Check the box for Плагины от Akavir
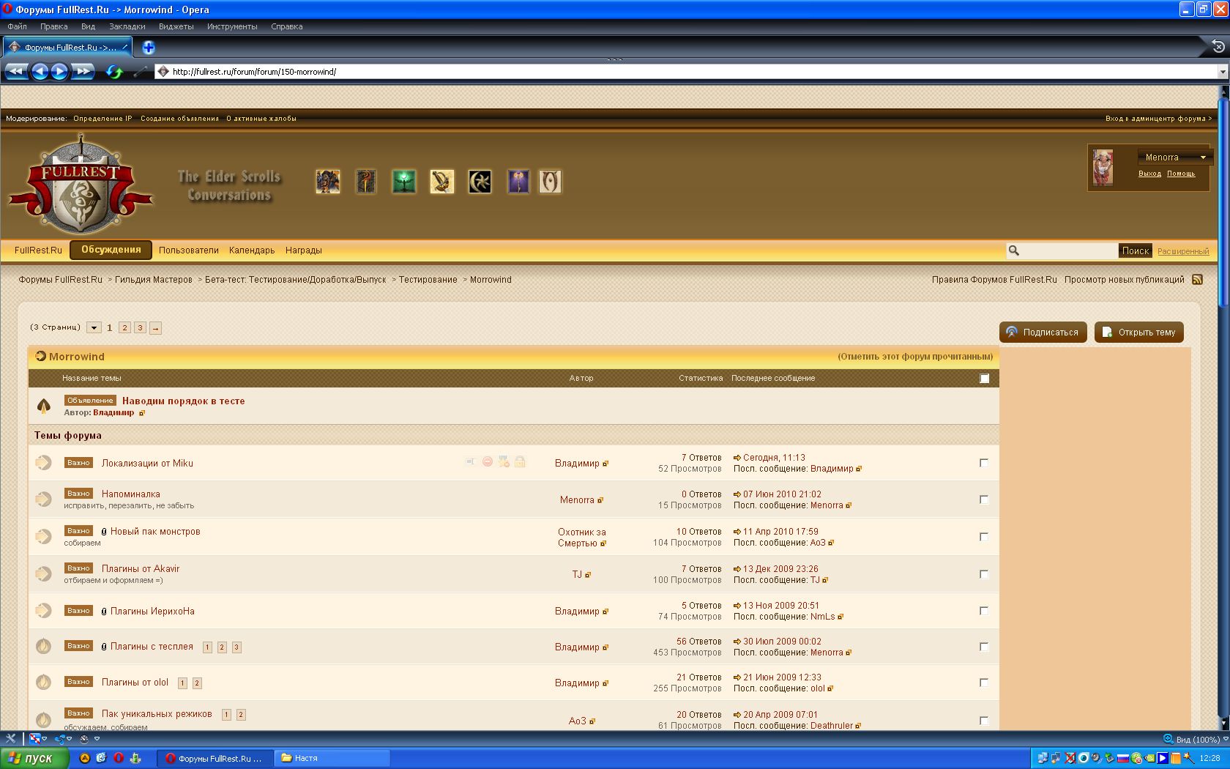Viewport: 1230px width, 769px height. click(984, 574)
